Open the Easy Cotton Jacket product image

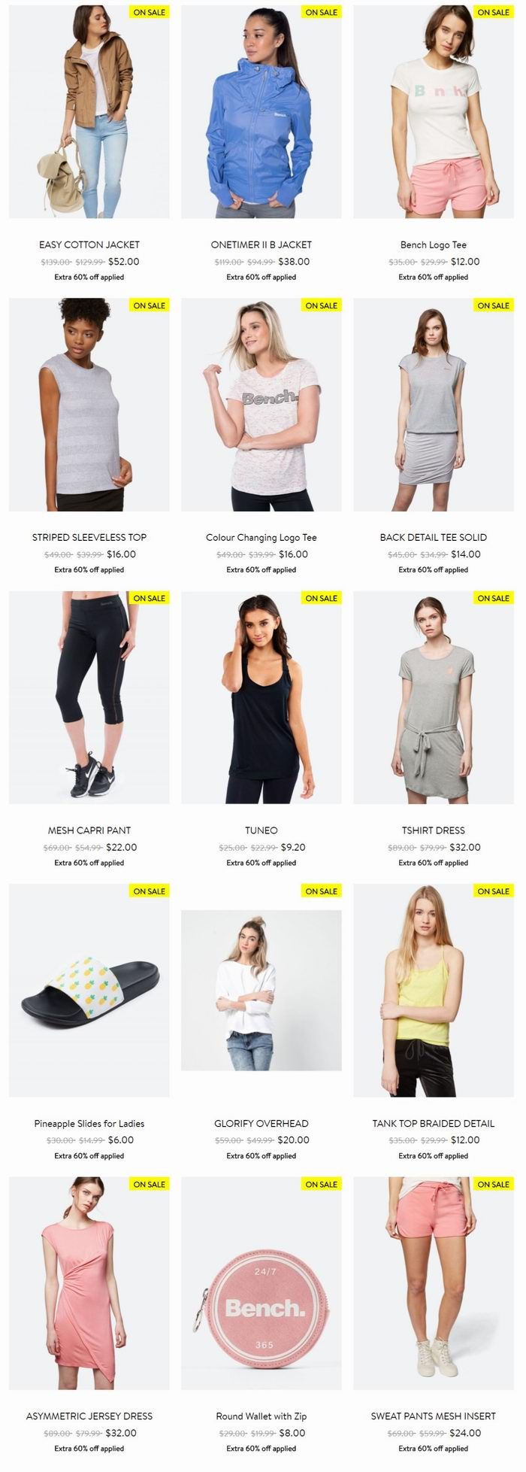89,112
